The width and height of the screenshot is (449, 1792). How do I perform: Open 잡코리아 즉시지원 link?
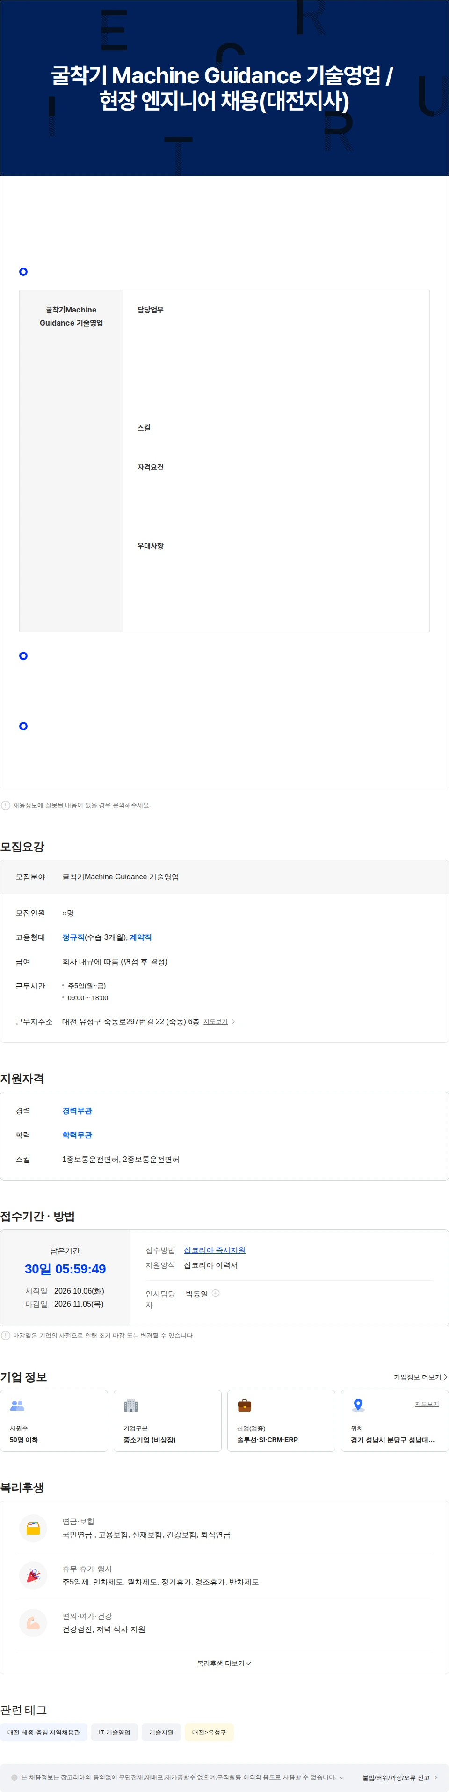coord(214,1250)
